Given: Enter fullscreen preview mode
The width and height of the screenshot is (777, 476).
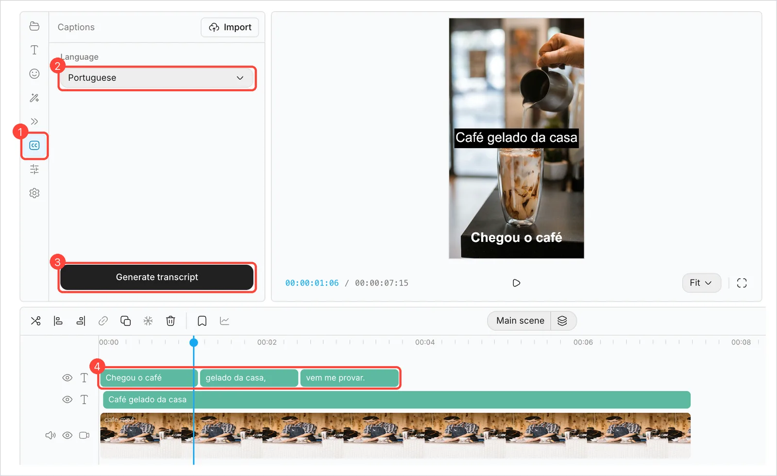Looking at the screenshot, I should pos(742,283).
